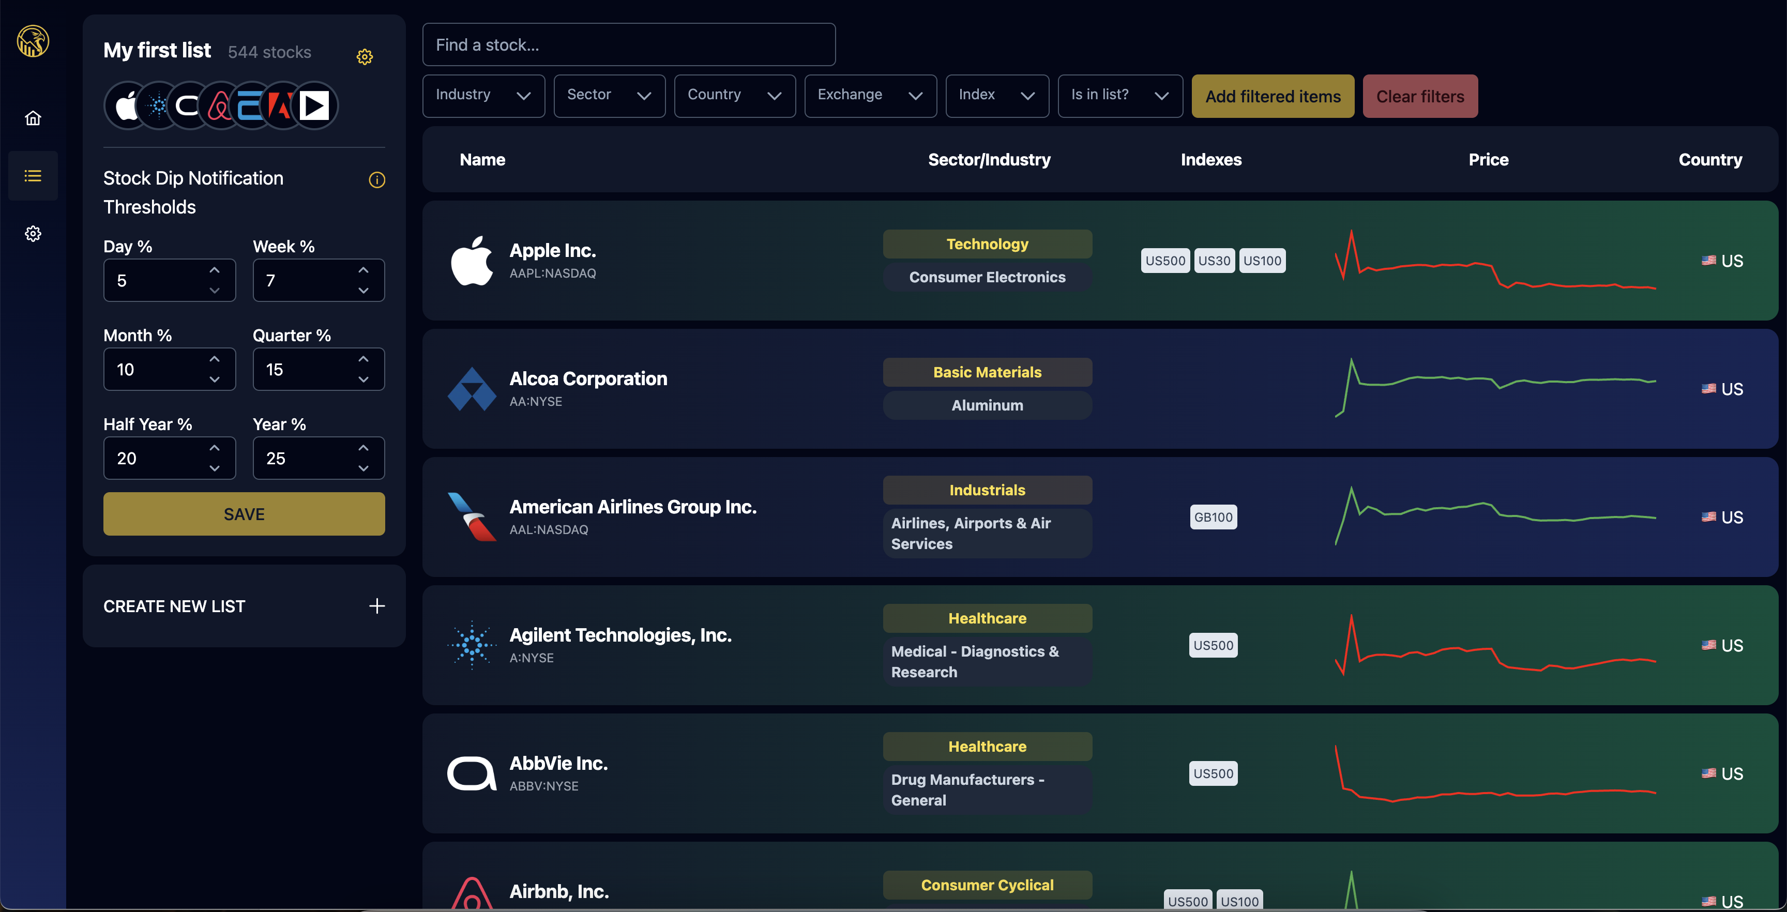Viewport: 1787px width, 912px height.
Task: Click the Apple logo in list preview
Action: 127,106
